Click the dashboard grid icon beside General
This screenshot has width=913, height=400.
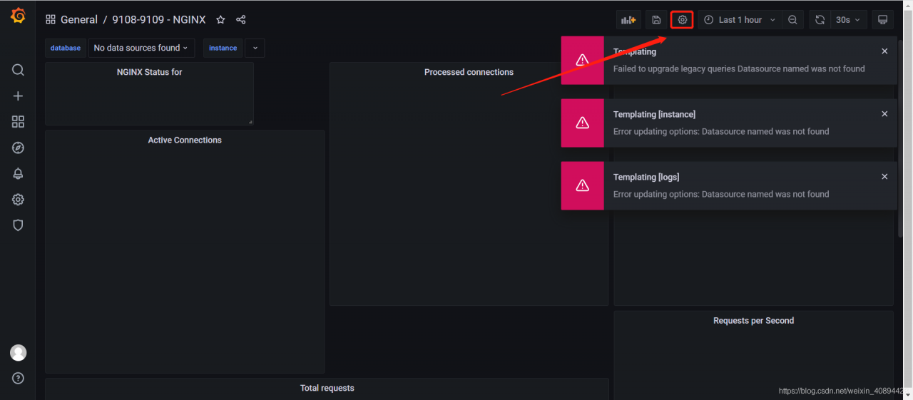tap(50, 20)
